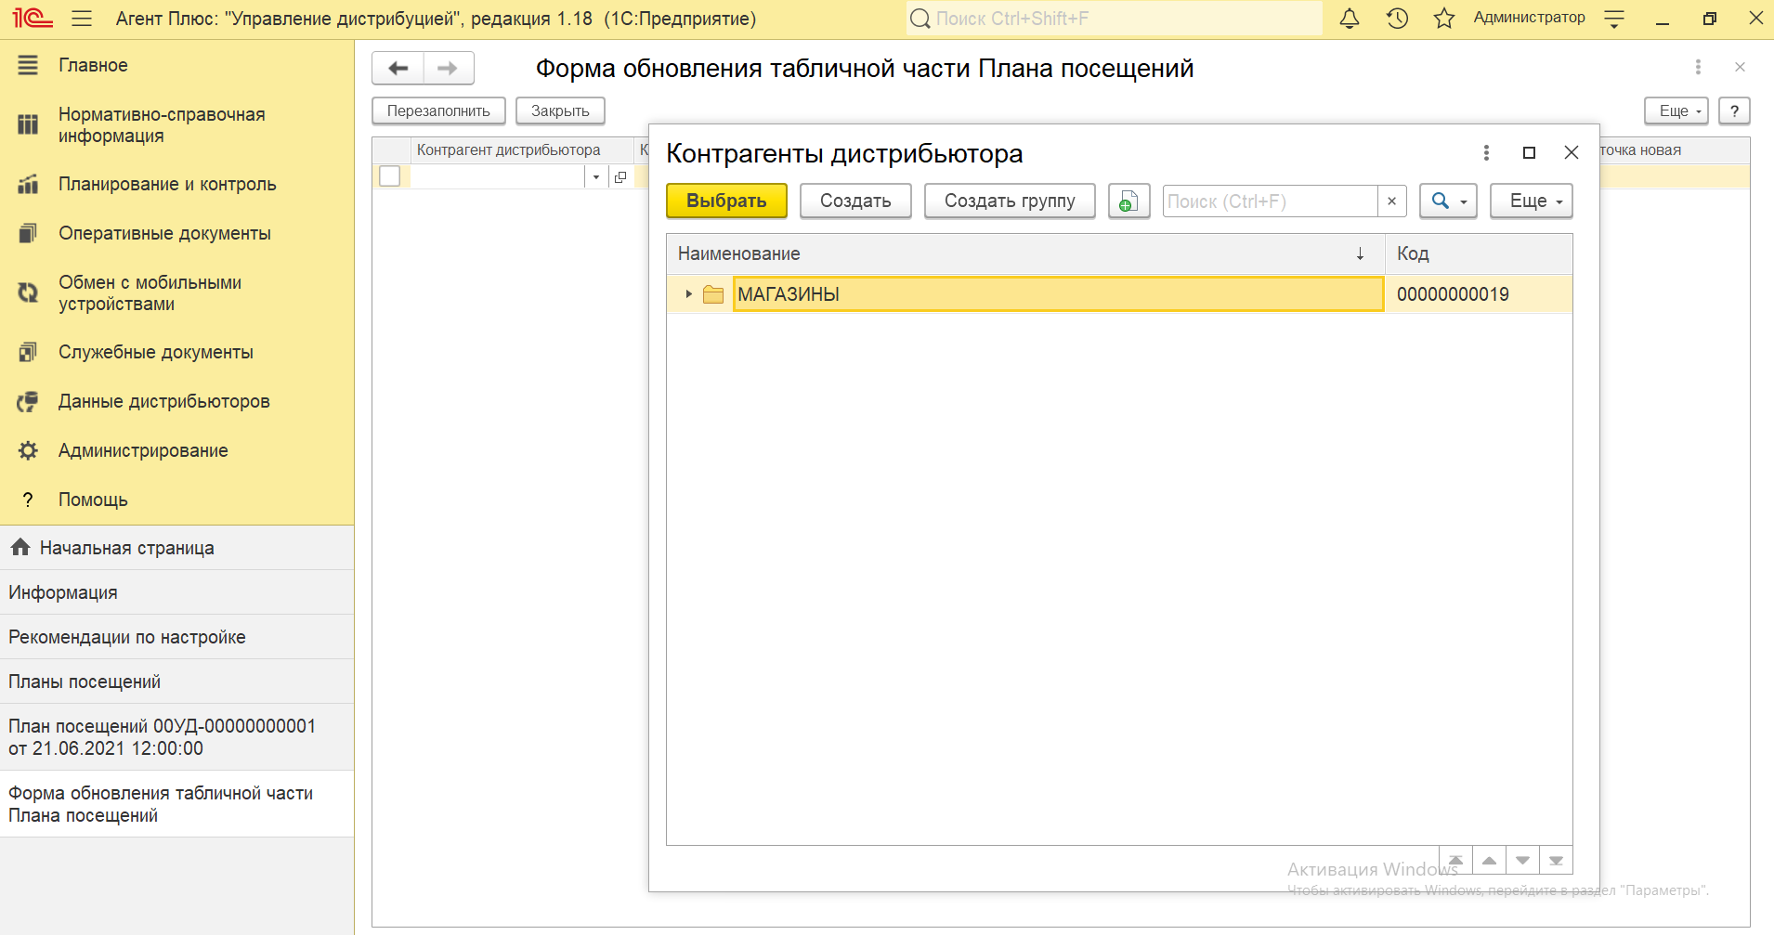Image resolution: width=1774 pixels, height=935 pixels.
Task: Open dropdown of Контрагент дистрибьютора field
Action: coord(596,176)
